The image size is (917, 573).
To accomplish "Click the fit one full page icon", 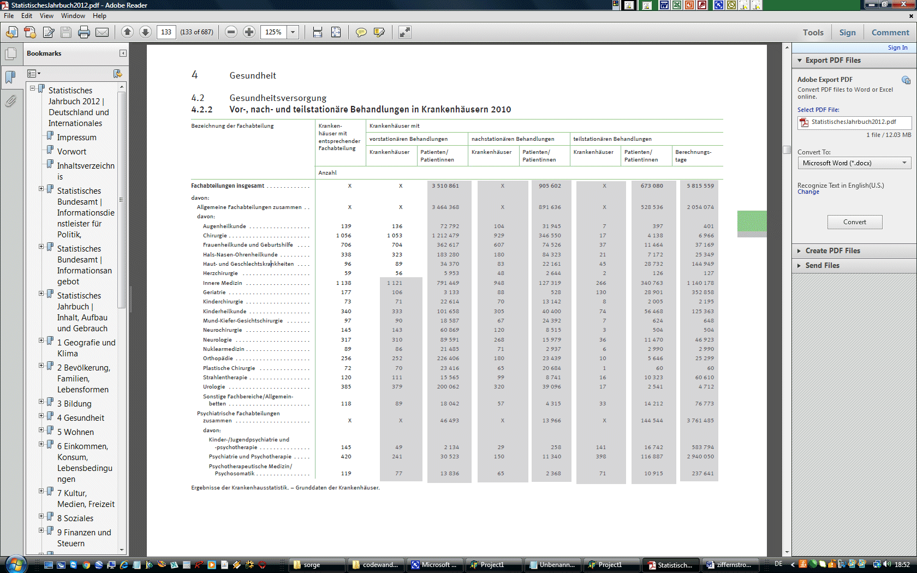I will (x=336, y=32).
